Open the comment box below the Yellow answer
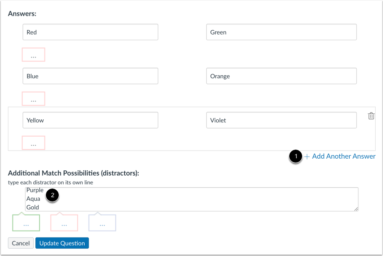 33,143
